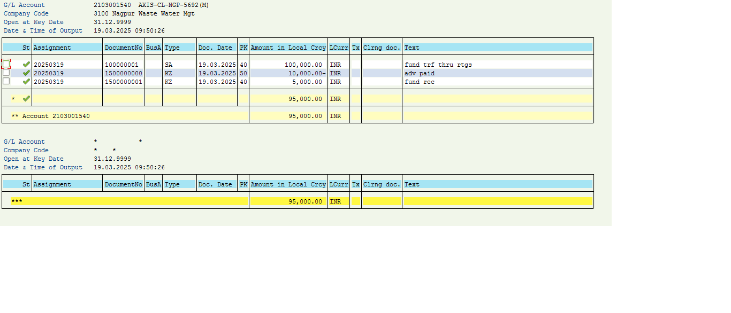Select the '** Account 2103001540' total row
The image size is (731, 313).
[50, 116]
